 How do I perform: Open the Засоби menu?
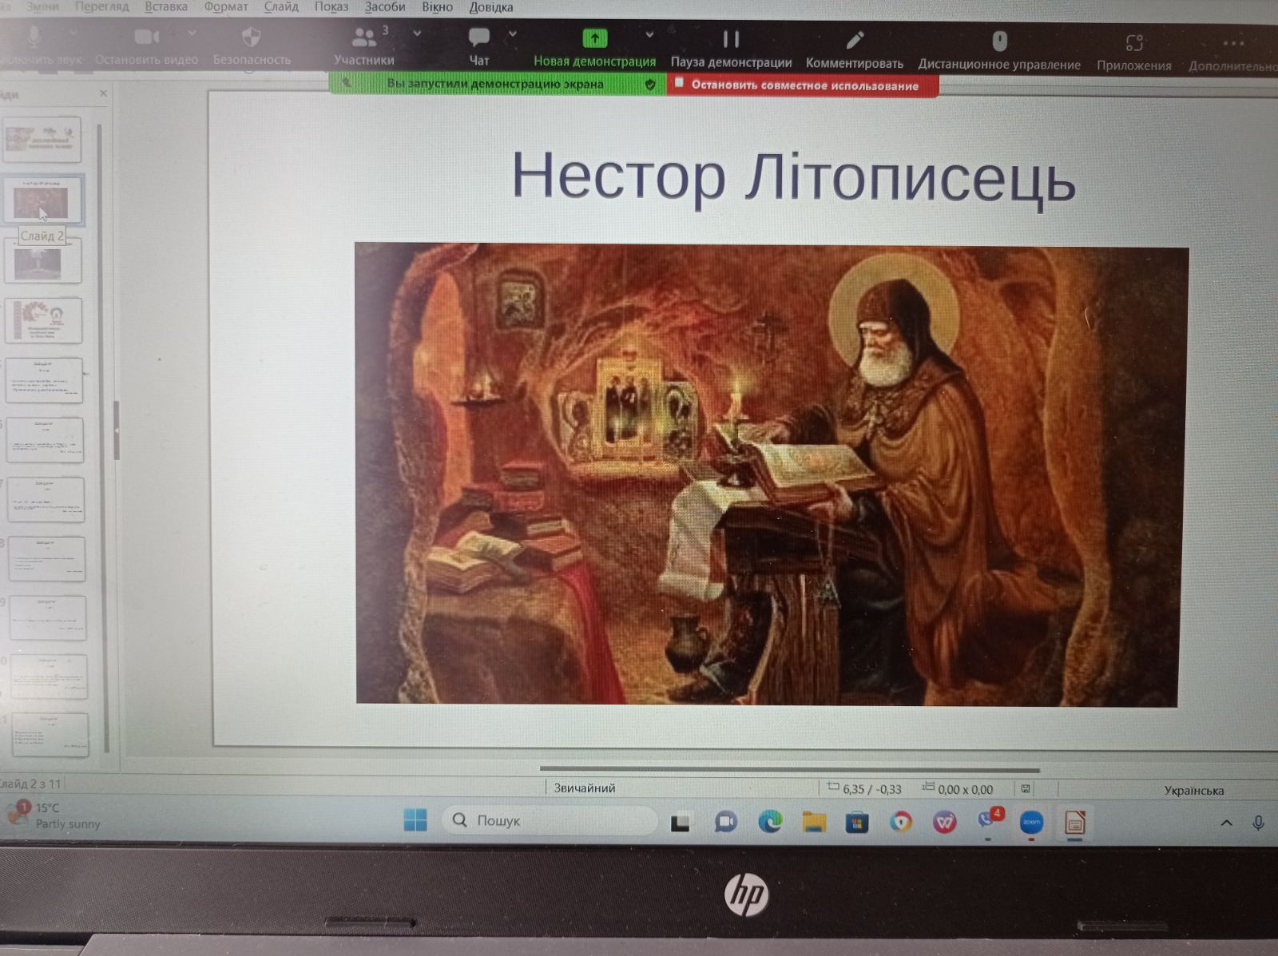click(x=385, y=6)
